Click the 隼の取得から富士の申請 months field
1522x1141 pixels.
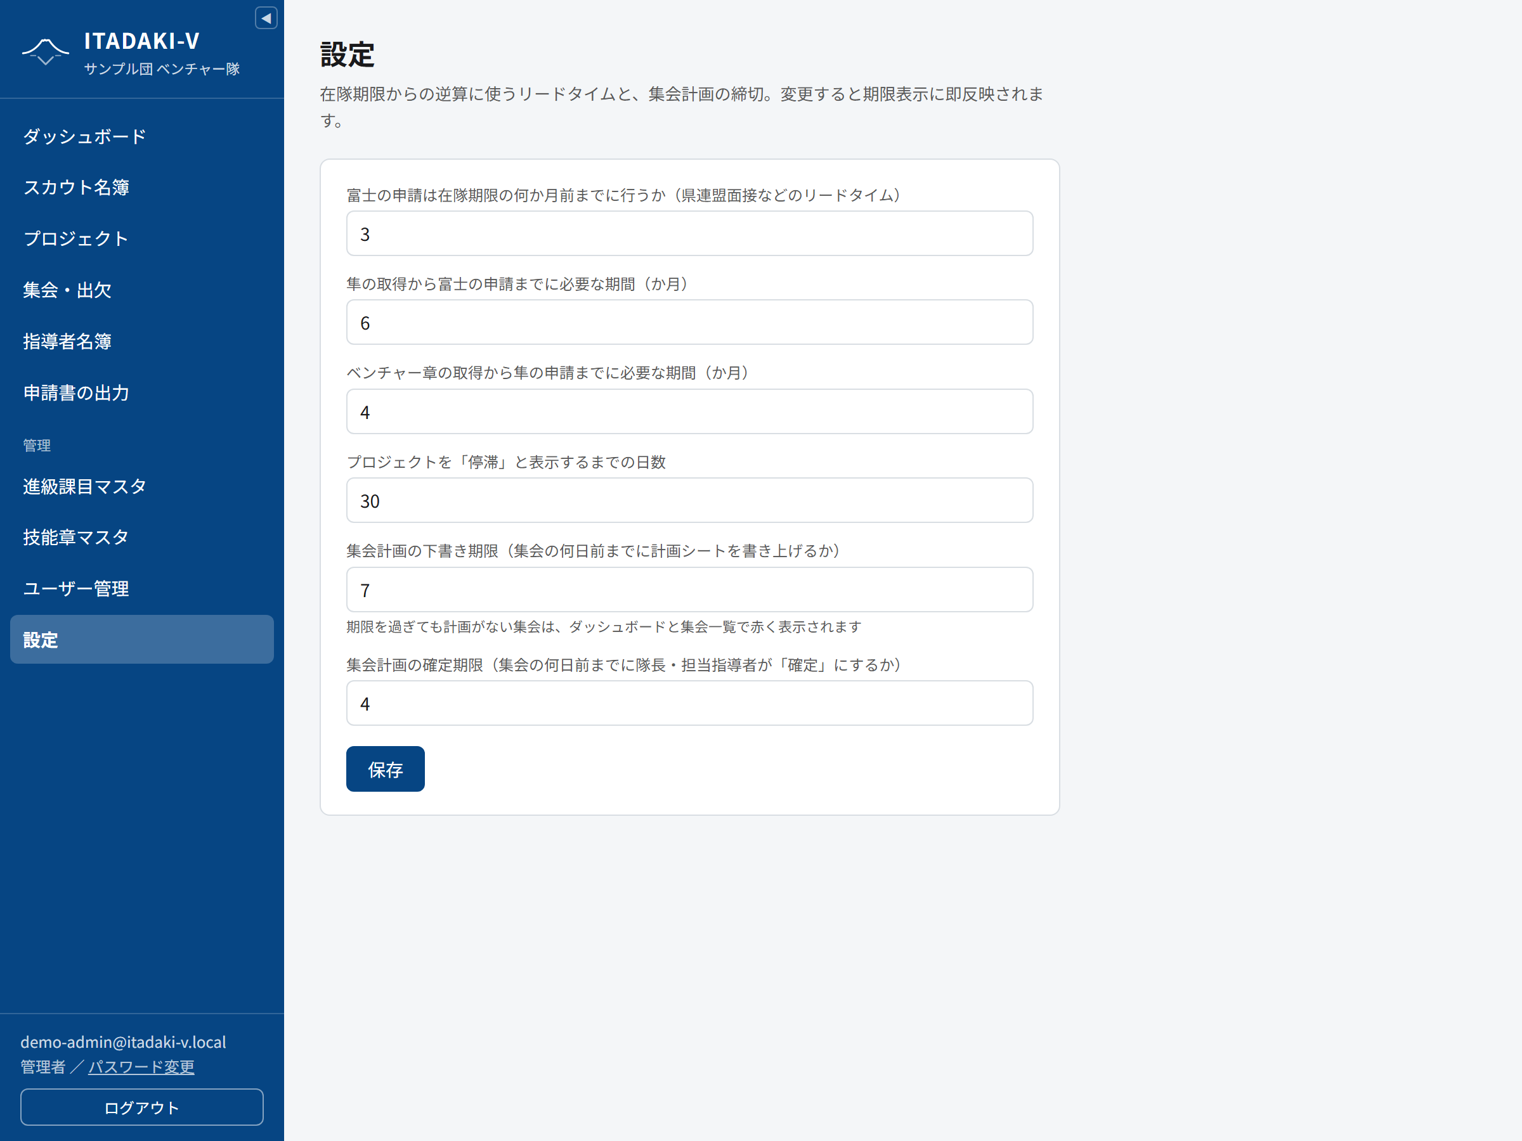click(689, 323)
